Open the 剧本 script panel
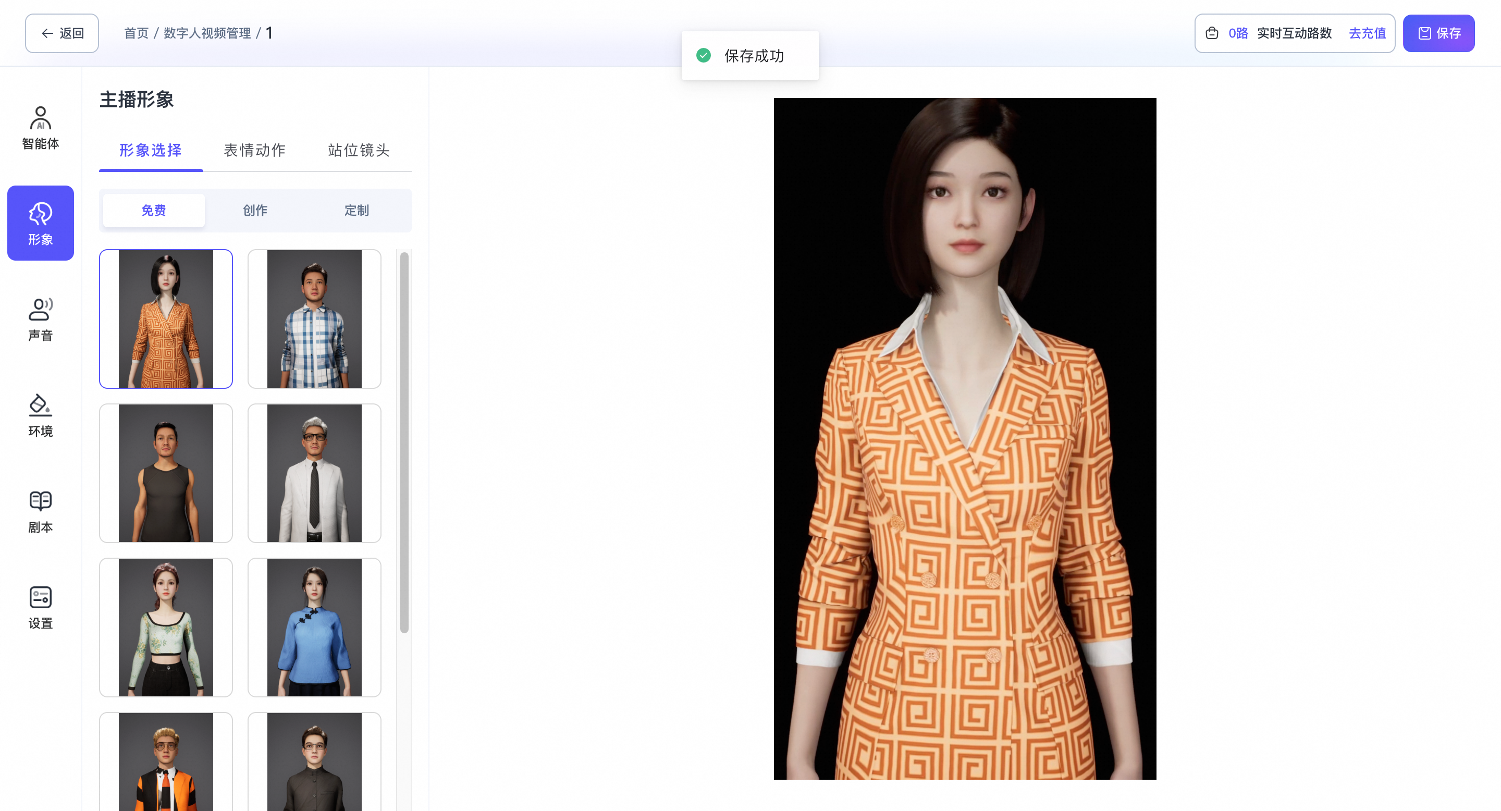 40,511
